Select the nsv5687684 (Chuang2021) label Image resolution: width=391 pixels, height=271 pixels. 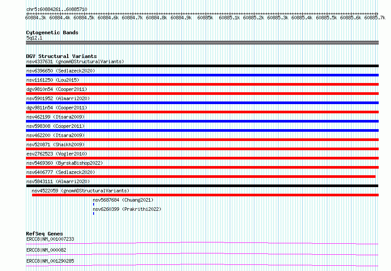point(123,200)
